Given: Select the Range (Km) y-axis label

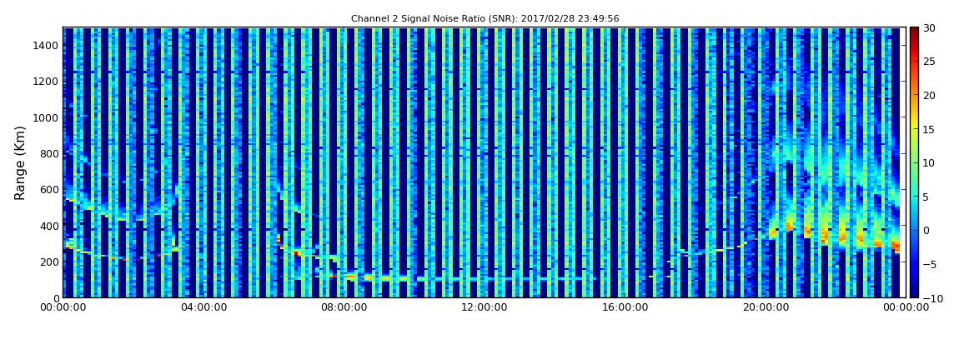Looking at the screenshot, I should [20, 163].
